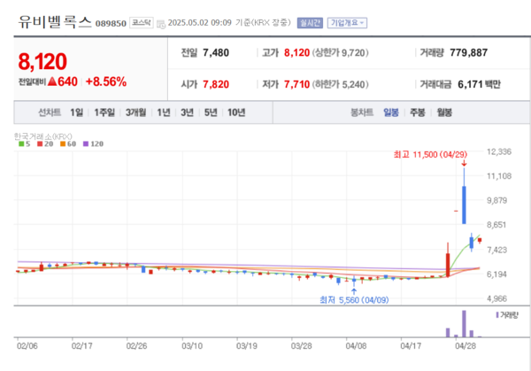Click the 12,336 price axis label
Image resolution: width=531 pixels, height=371 pixels.
point(499,151)
